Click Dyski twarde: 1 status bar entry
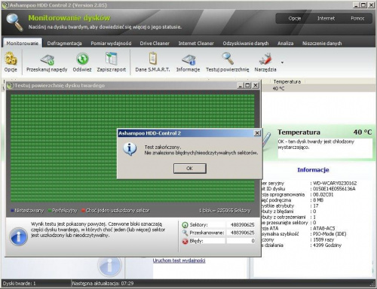The width and height of the screenshot is (377, 289). (19, 284)
